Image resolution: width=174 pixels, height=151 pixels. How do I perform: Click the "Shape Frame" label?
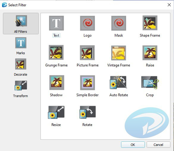(x=150, y=35)
